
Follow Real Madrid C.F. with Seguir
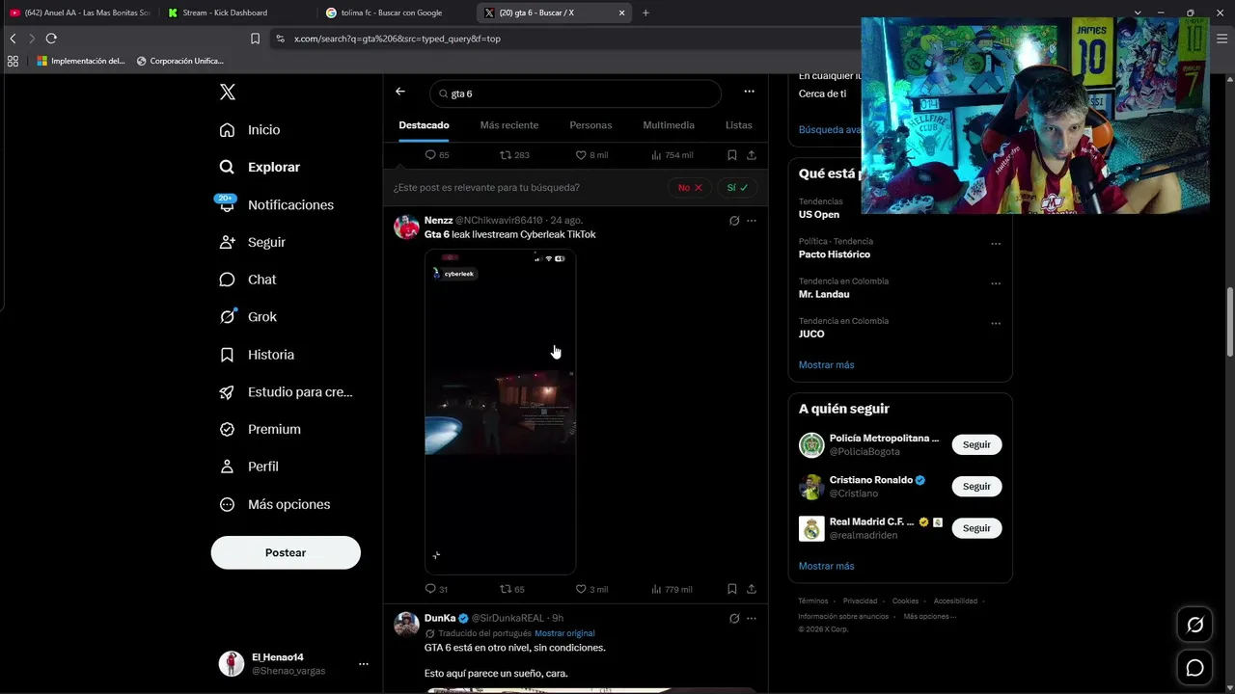976,528
